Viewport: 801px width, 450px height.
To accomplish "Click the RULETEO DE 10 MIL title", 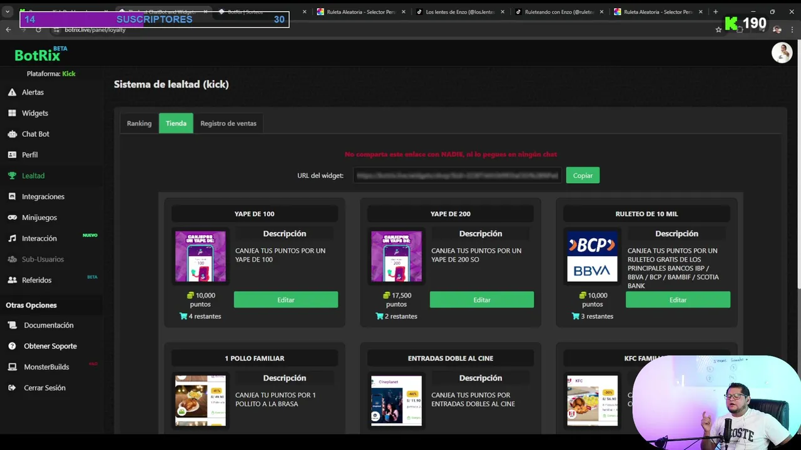I will (x=646, y=214).
